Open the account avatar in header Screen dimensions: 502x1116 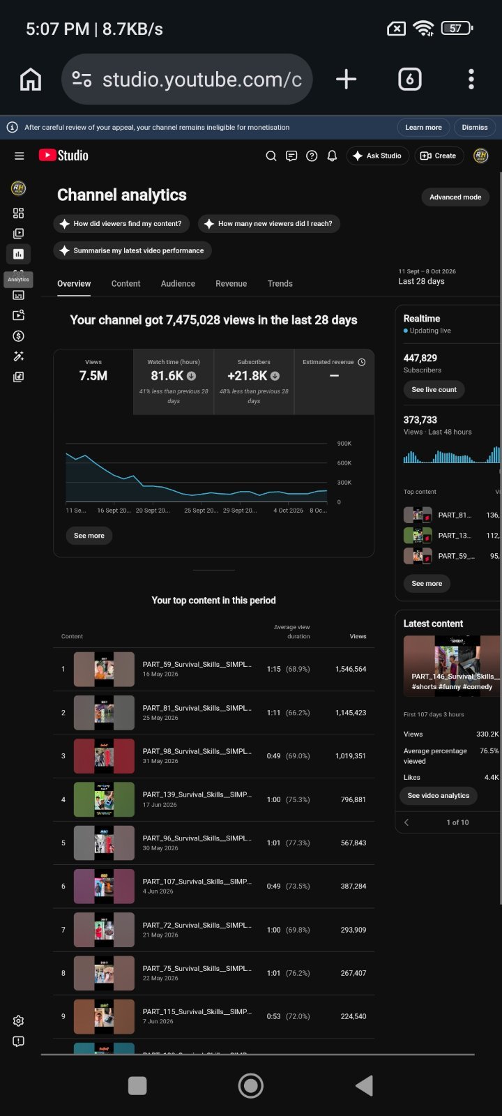click(x=480, y=156)
